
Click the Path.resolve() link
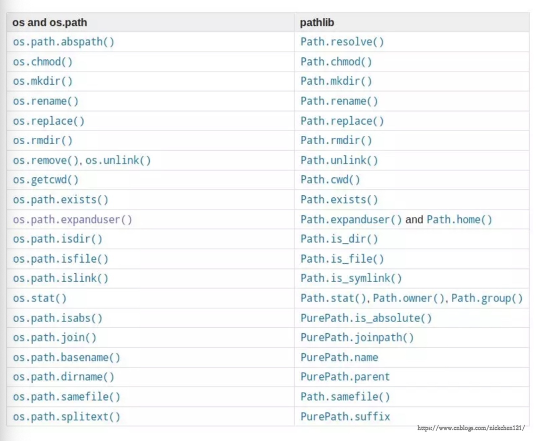tap(342, 42)
